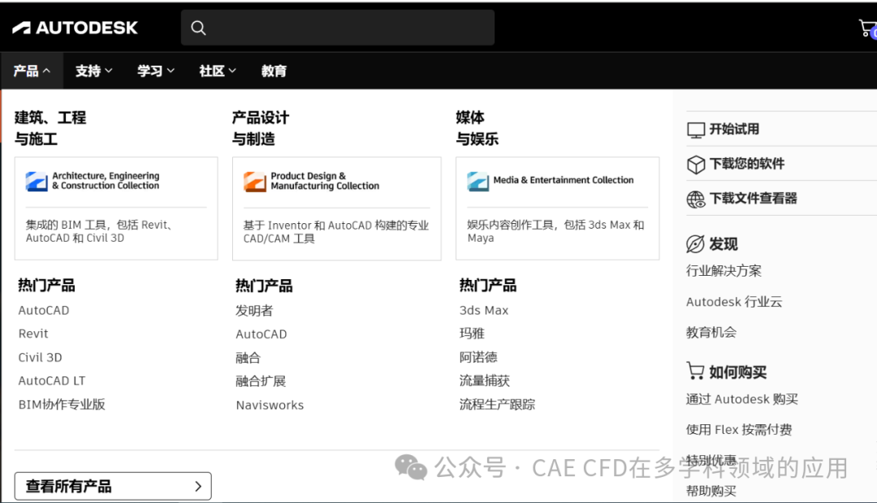Viewport: 877px width, 503px height.
Task: Click the 如何购买 section heading
Action: tap(737, 372)
